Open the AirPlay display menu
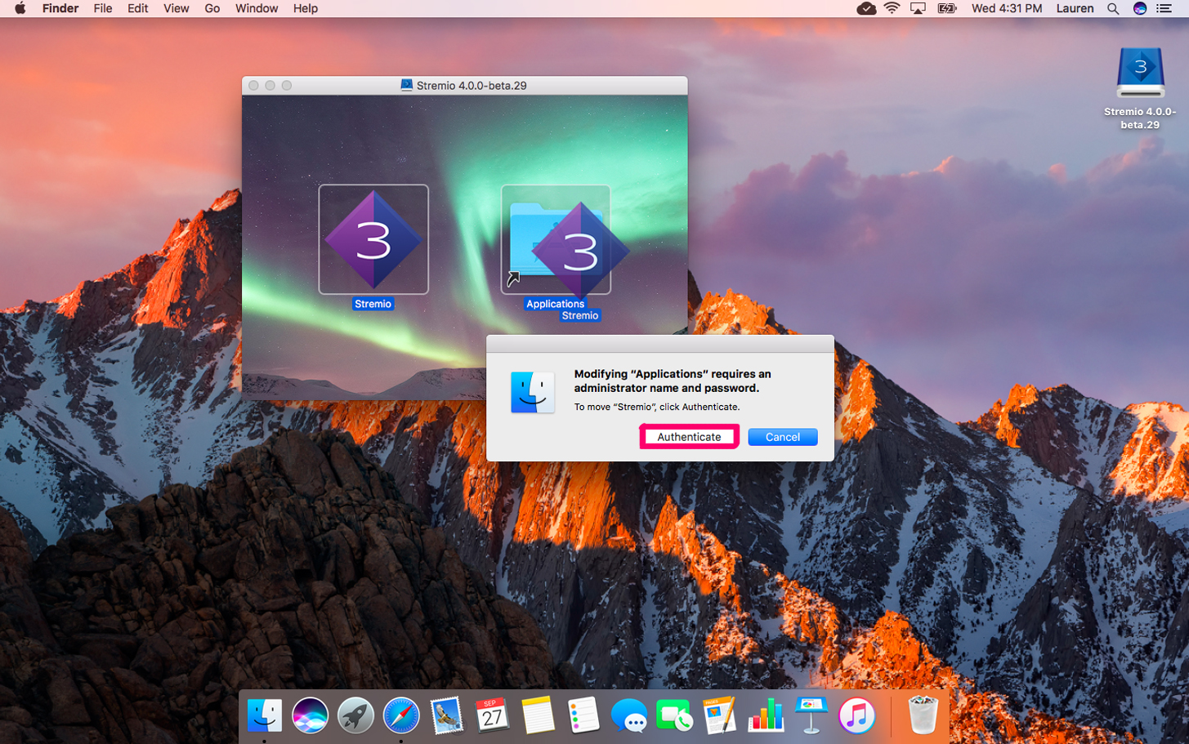 [918, 8]
